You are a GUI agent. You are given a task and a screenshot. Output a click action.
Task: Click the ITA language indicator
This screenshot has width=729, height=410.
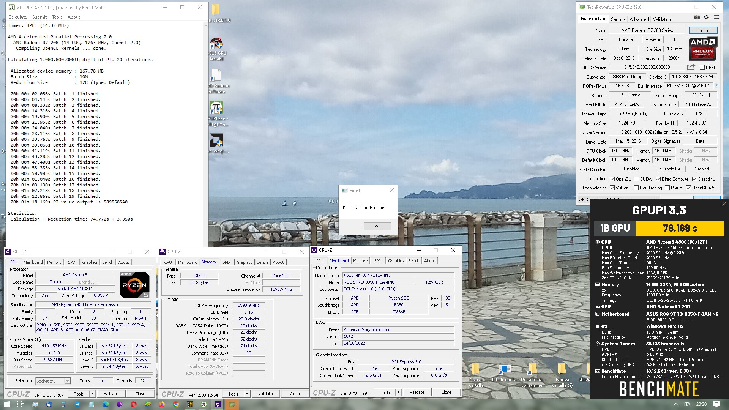tap(687, 404)
